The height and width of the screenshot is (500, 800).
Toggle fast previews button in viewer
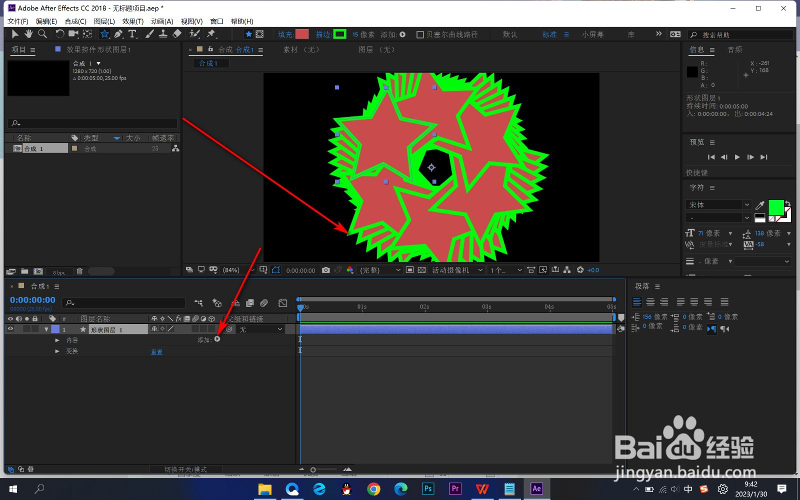coord(543,270)
